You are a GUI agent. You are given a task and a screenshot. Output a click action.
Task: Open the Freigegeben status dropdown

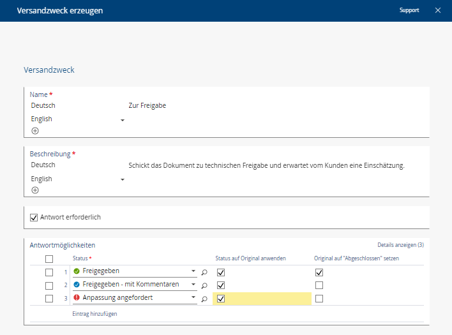(x=193, y=271)
